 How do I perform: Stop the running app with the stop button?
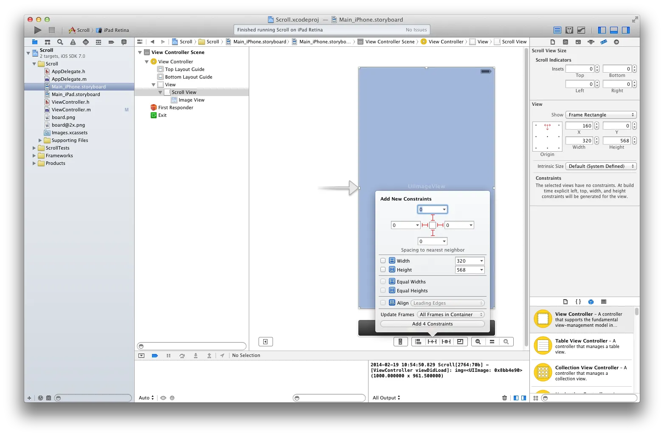(x=52, y=30)
